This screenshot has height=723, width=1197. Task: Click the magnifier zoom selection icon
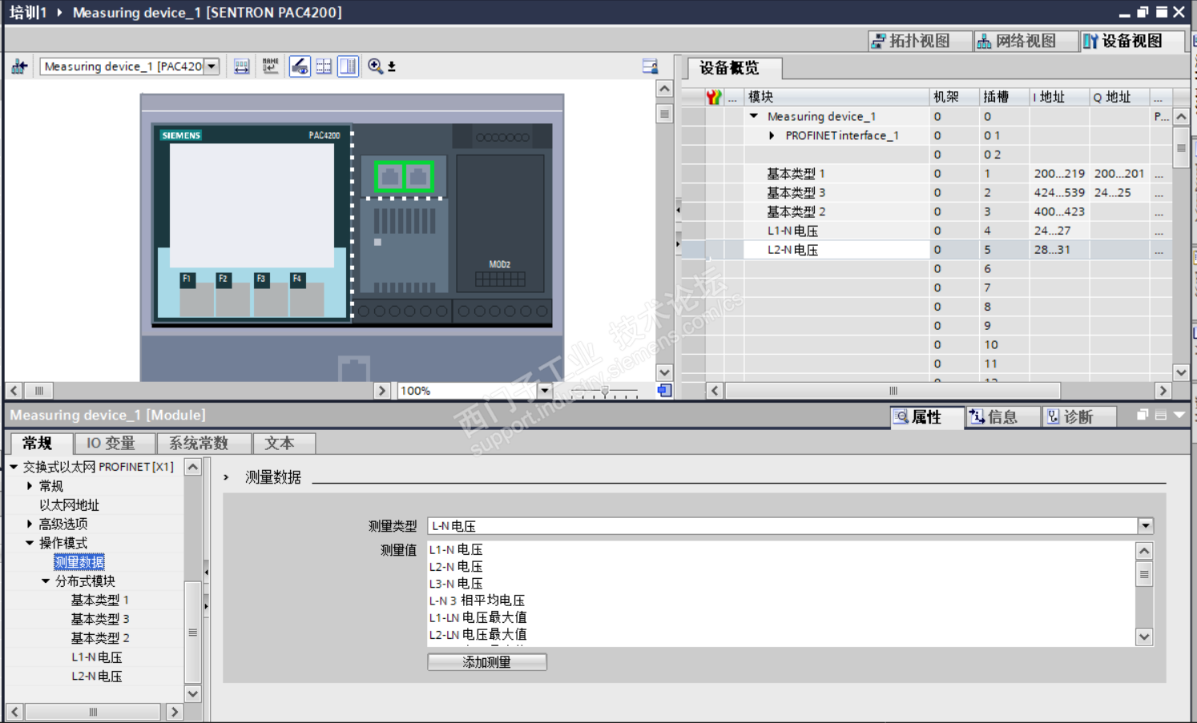pos(375,66)
